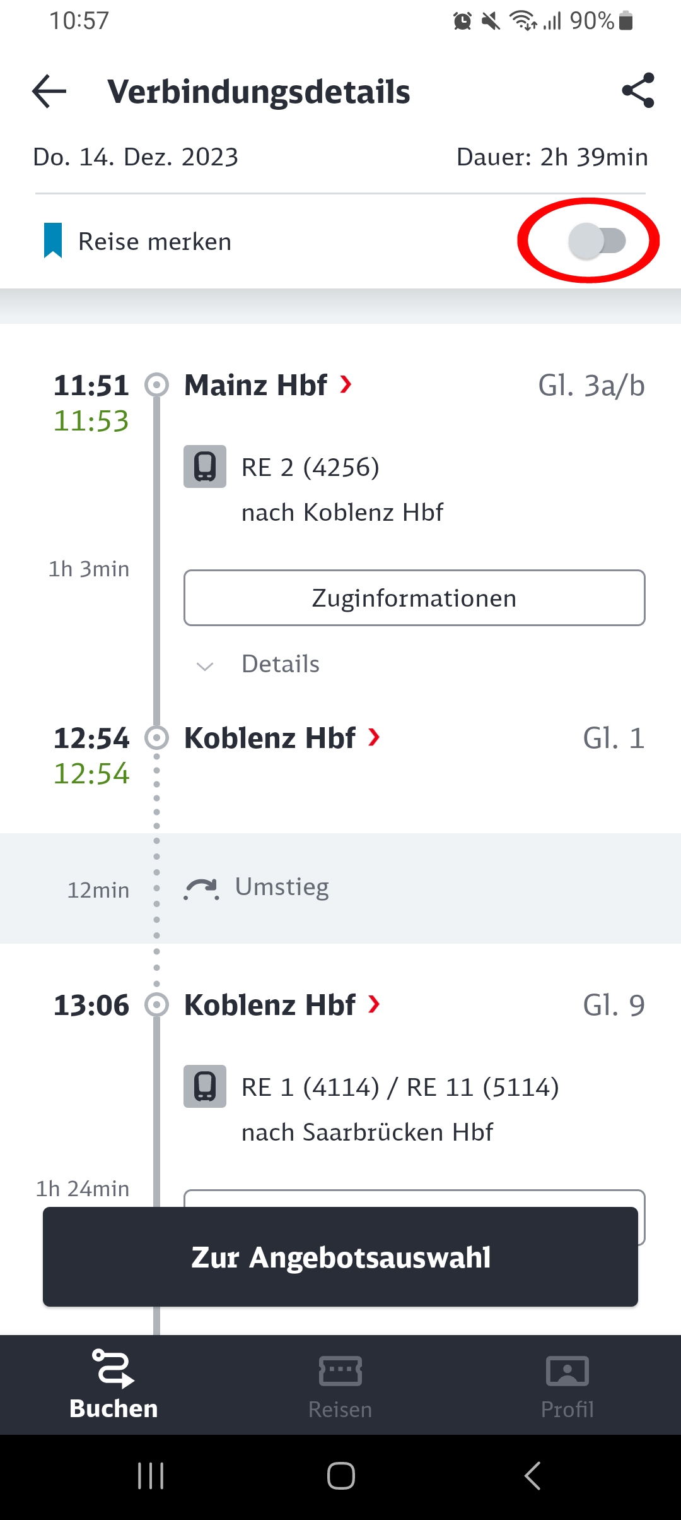The image size is (681, 1520).
Task: Tap the blue bookmark icon
Action: (53, 240)
